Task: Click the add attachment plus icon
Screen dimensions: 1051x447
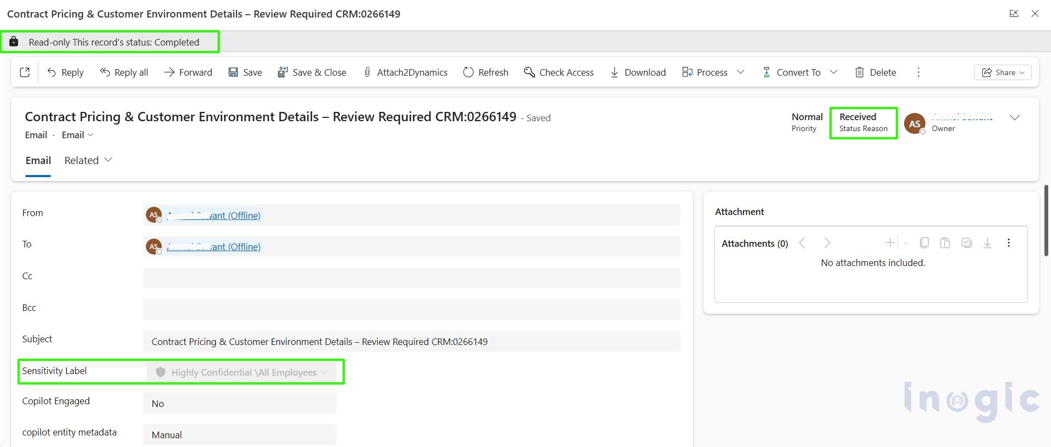Action: (x=890, y=243)
